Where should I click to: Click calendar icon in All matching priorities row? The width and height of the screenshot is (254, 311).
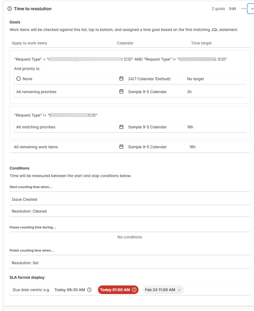121,127
